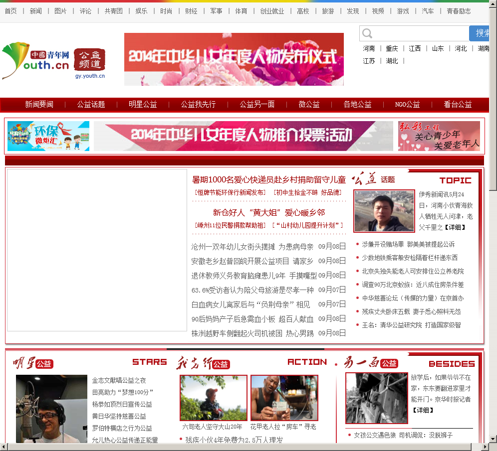Open the 弘彩工程 关心青少年 banner
The width and height of the screenshot is (497, 451).
tap(439, 136)
